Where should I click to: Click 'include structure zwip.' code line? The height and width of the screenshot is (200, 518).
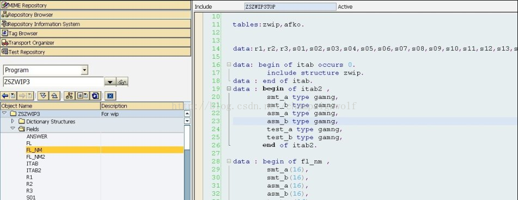click(315, 73)
